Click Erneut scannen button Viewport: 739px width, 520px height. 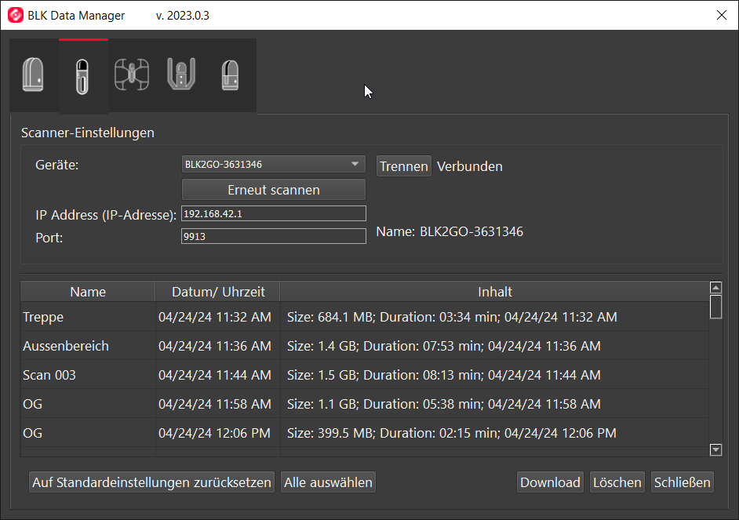[273, 190]
